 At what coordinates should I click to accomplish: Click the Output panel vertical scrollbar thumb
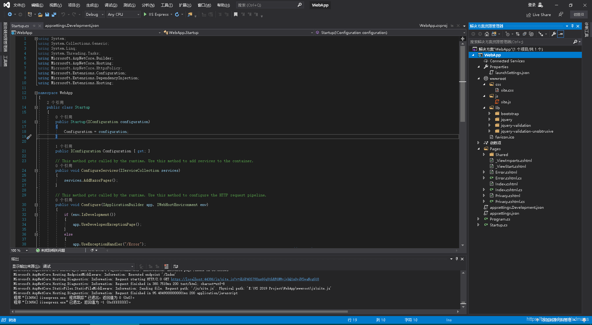click(x=463, y=303)
